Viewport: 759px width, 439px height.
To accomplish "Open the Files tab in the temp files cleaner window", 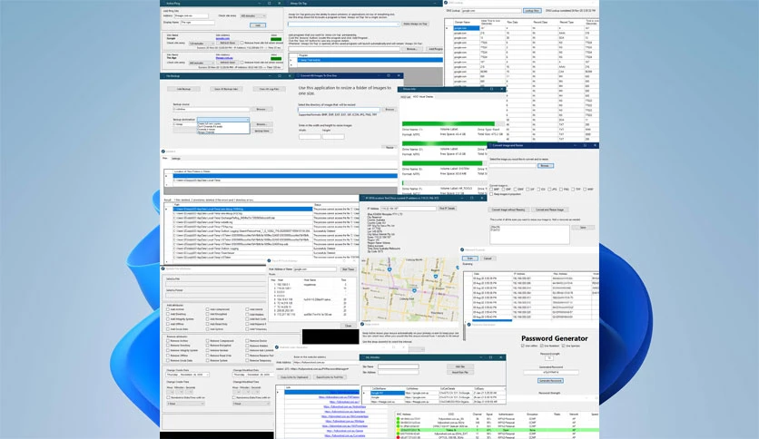I will click(x=164, y=158).
